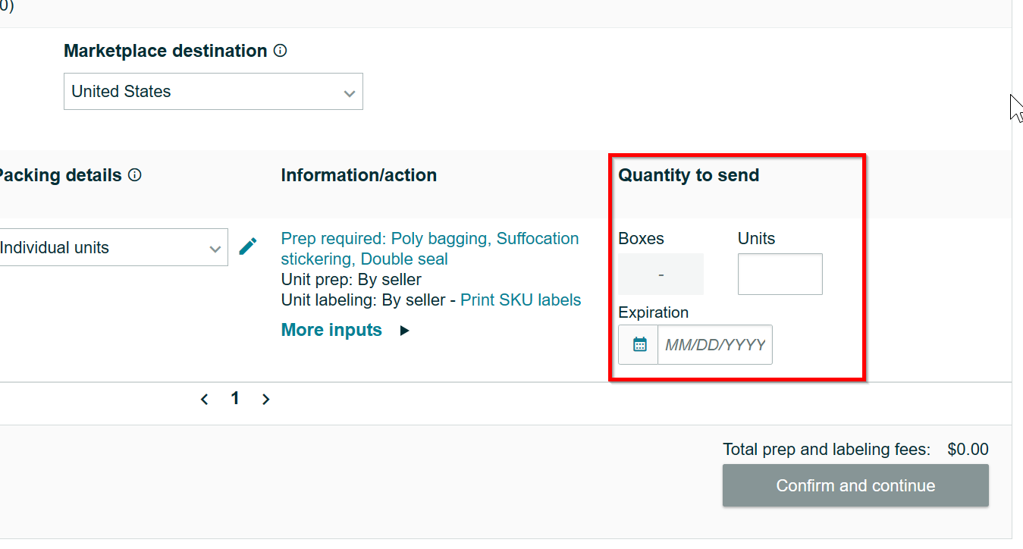Image resolution: width=1023 pixels, height=549 pixels.
Task: Click the triangle arrow beside More inputs
Action: coord(405,331)
